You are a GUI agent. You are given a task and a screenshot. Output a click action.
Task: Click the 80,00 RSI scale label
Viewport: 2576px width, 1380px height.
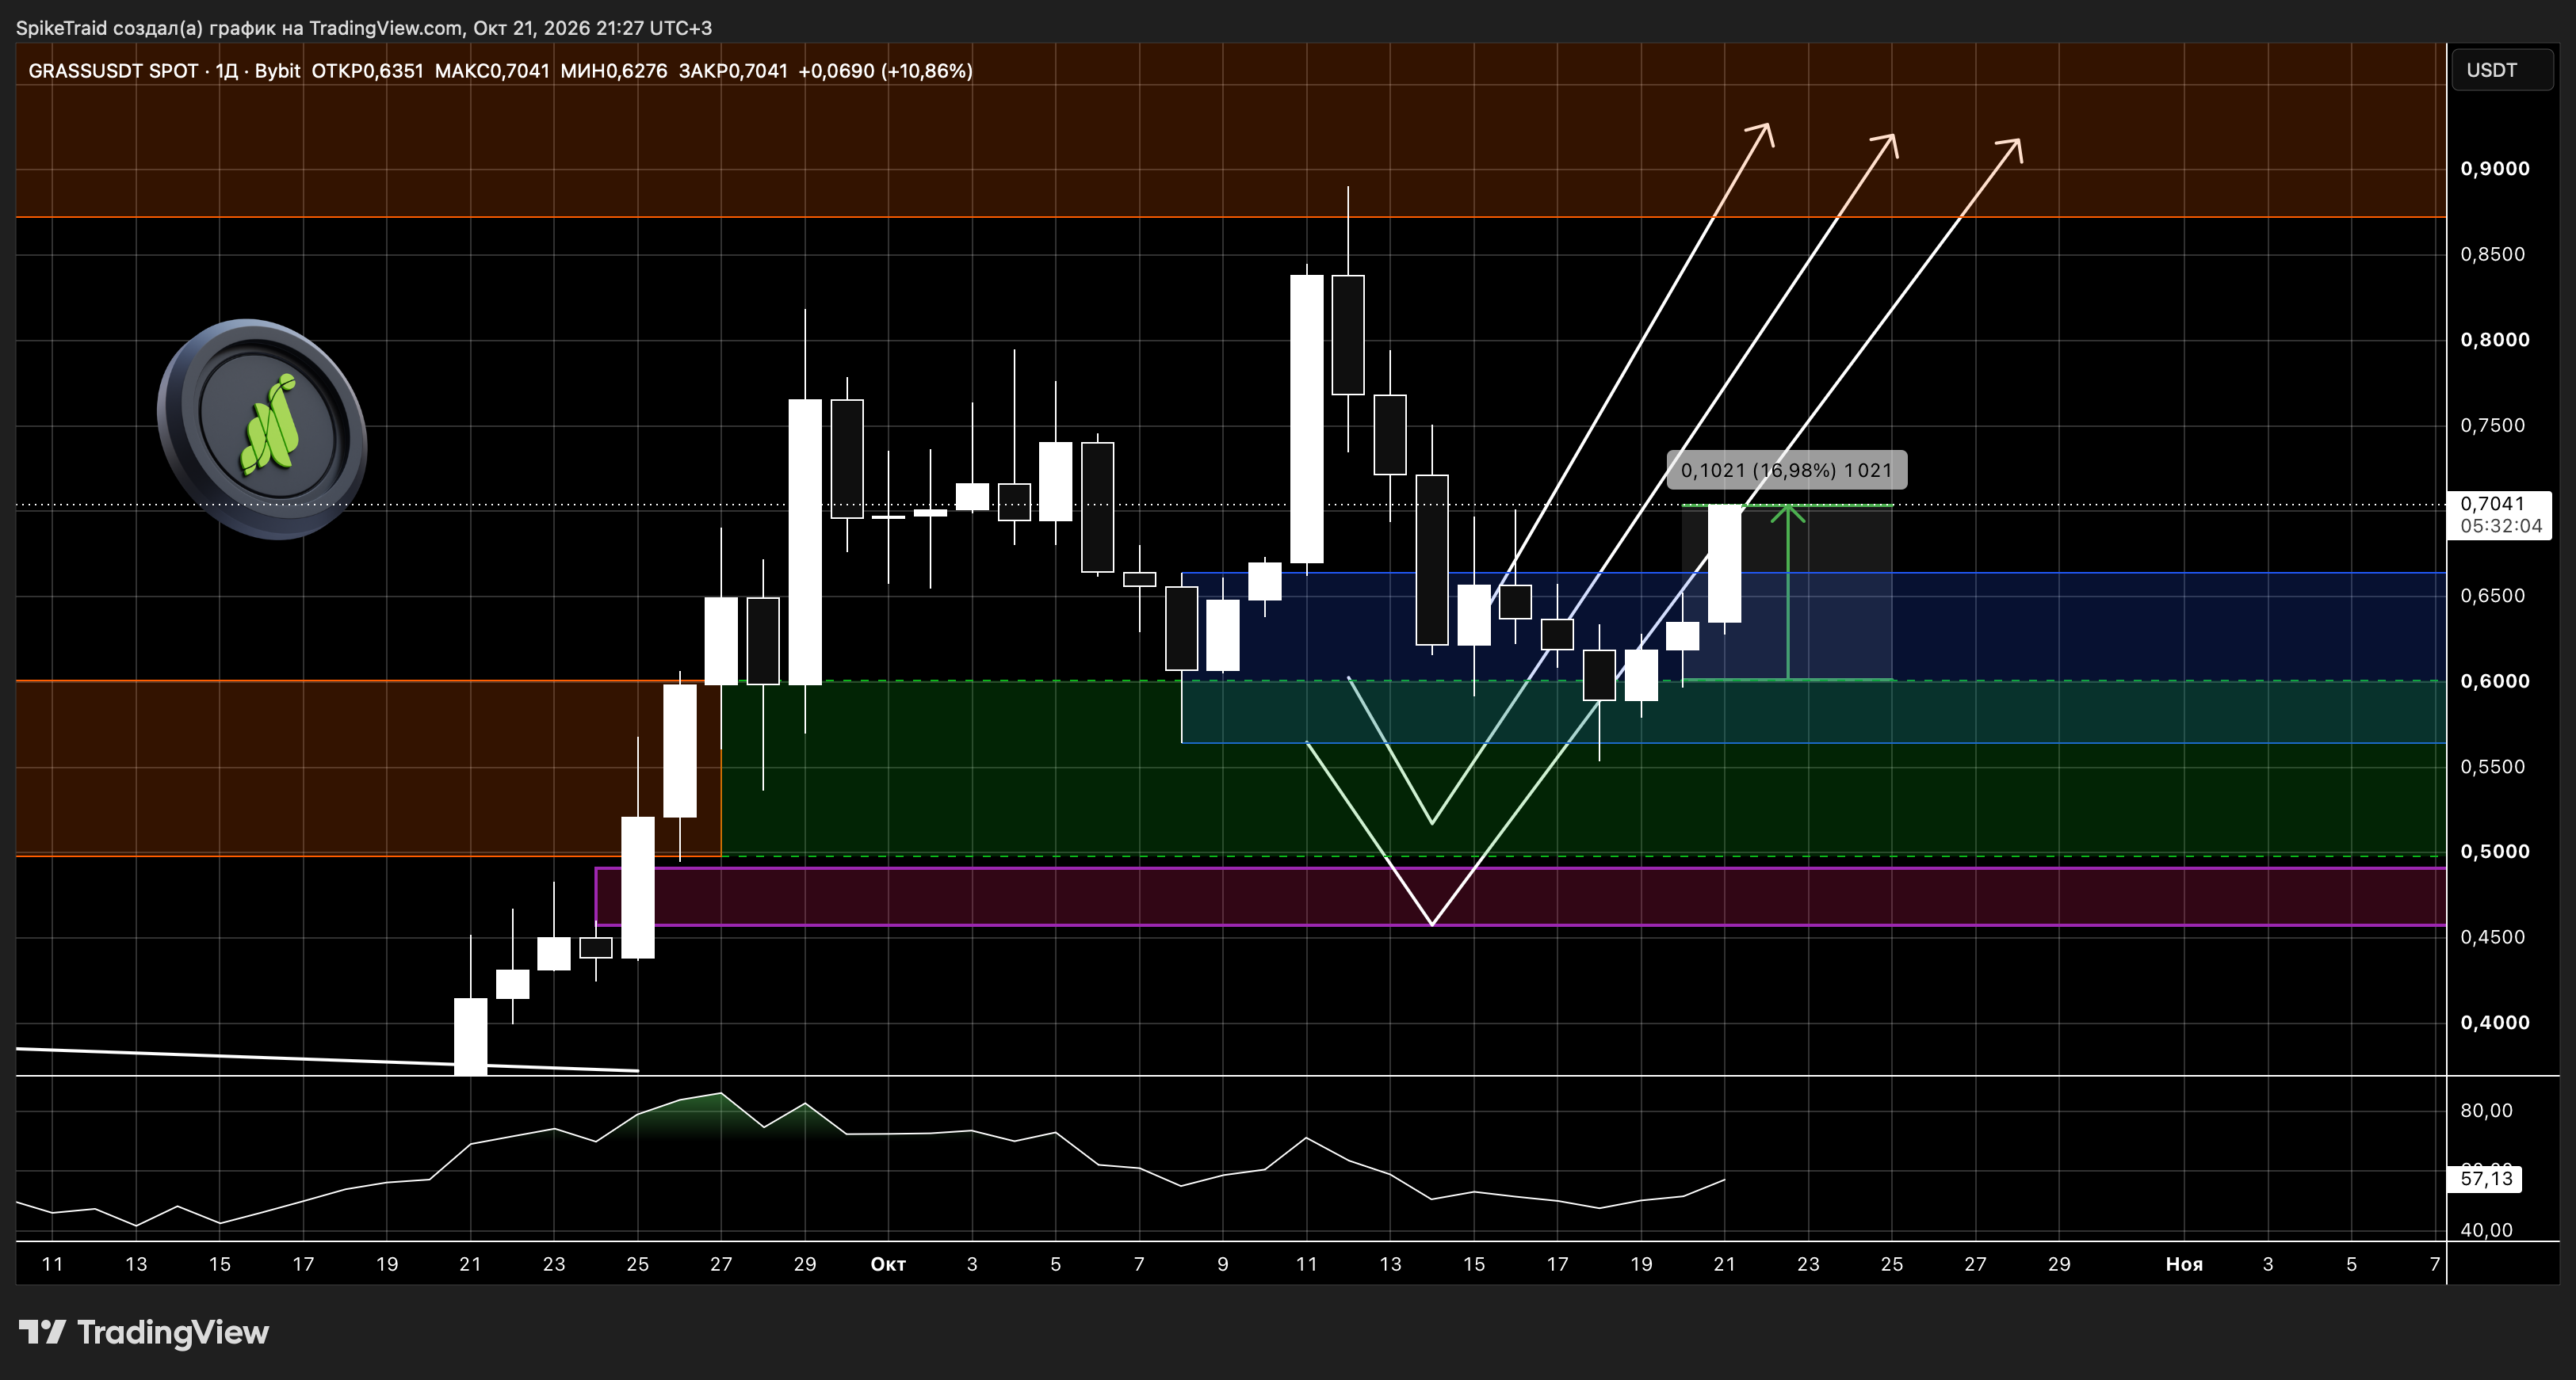(2486, 1110)
